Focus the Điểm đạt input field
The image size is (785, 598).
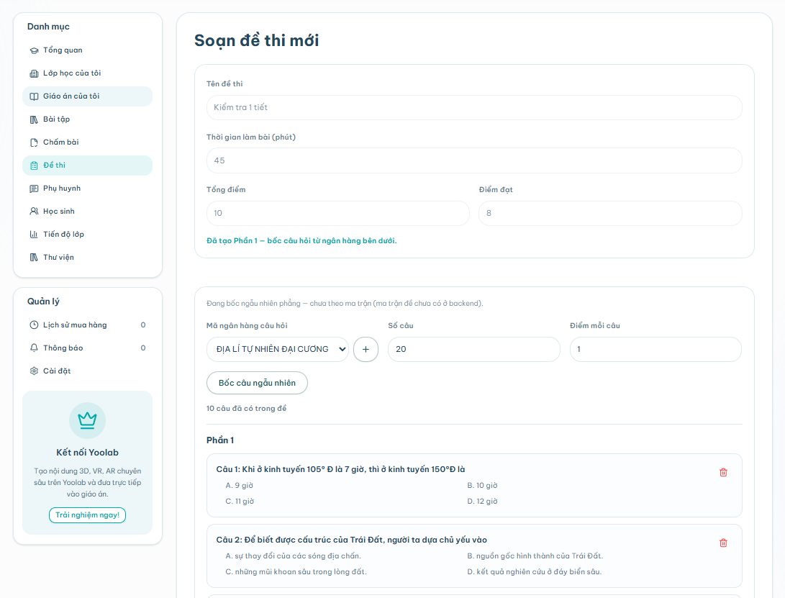(x=610, y=213)
